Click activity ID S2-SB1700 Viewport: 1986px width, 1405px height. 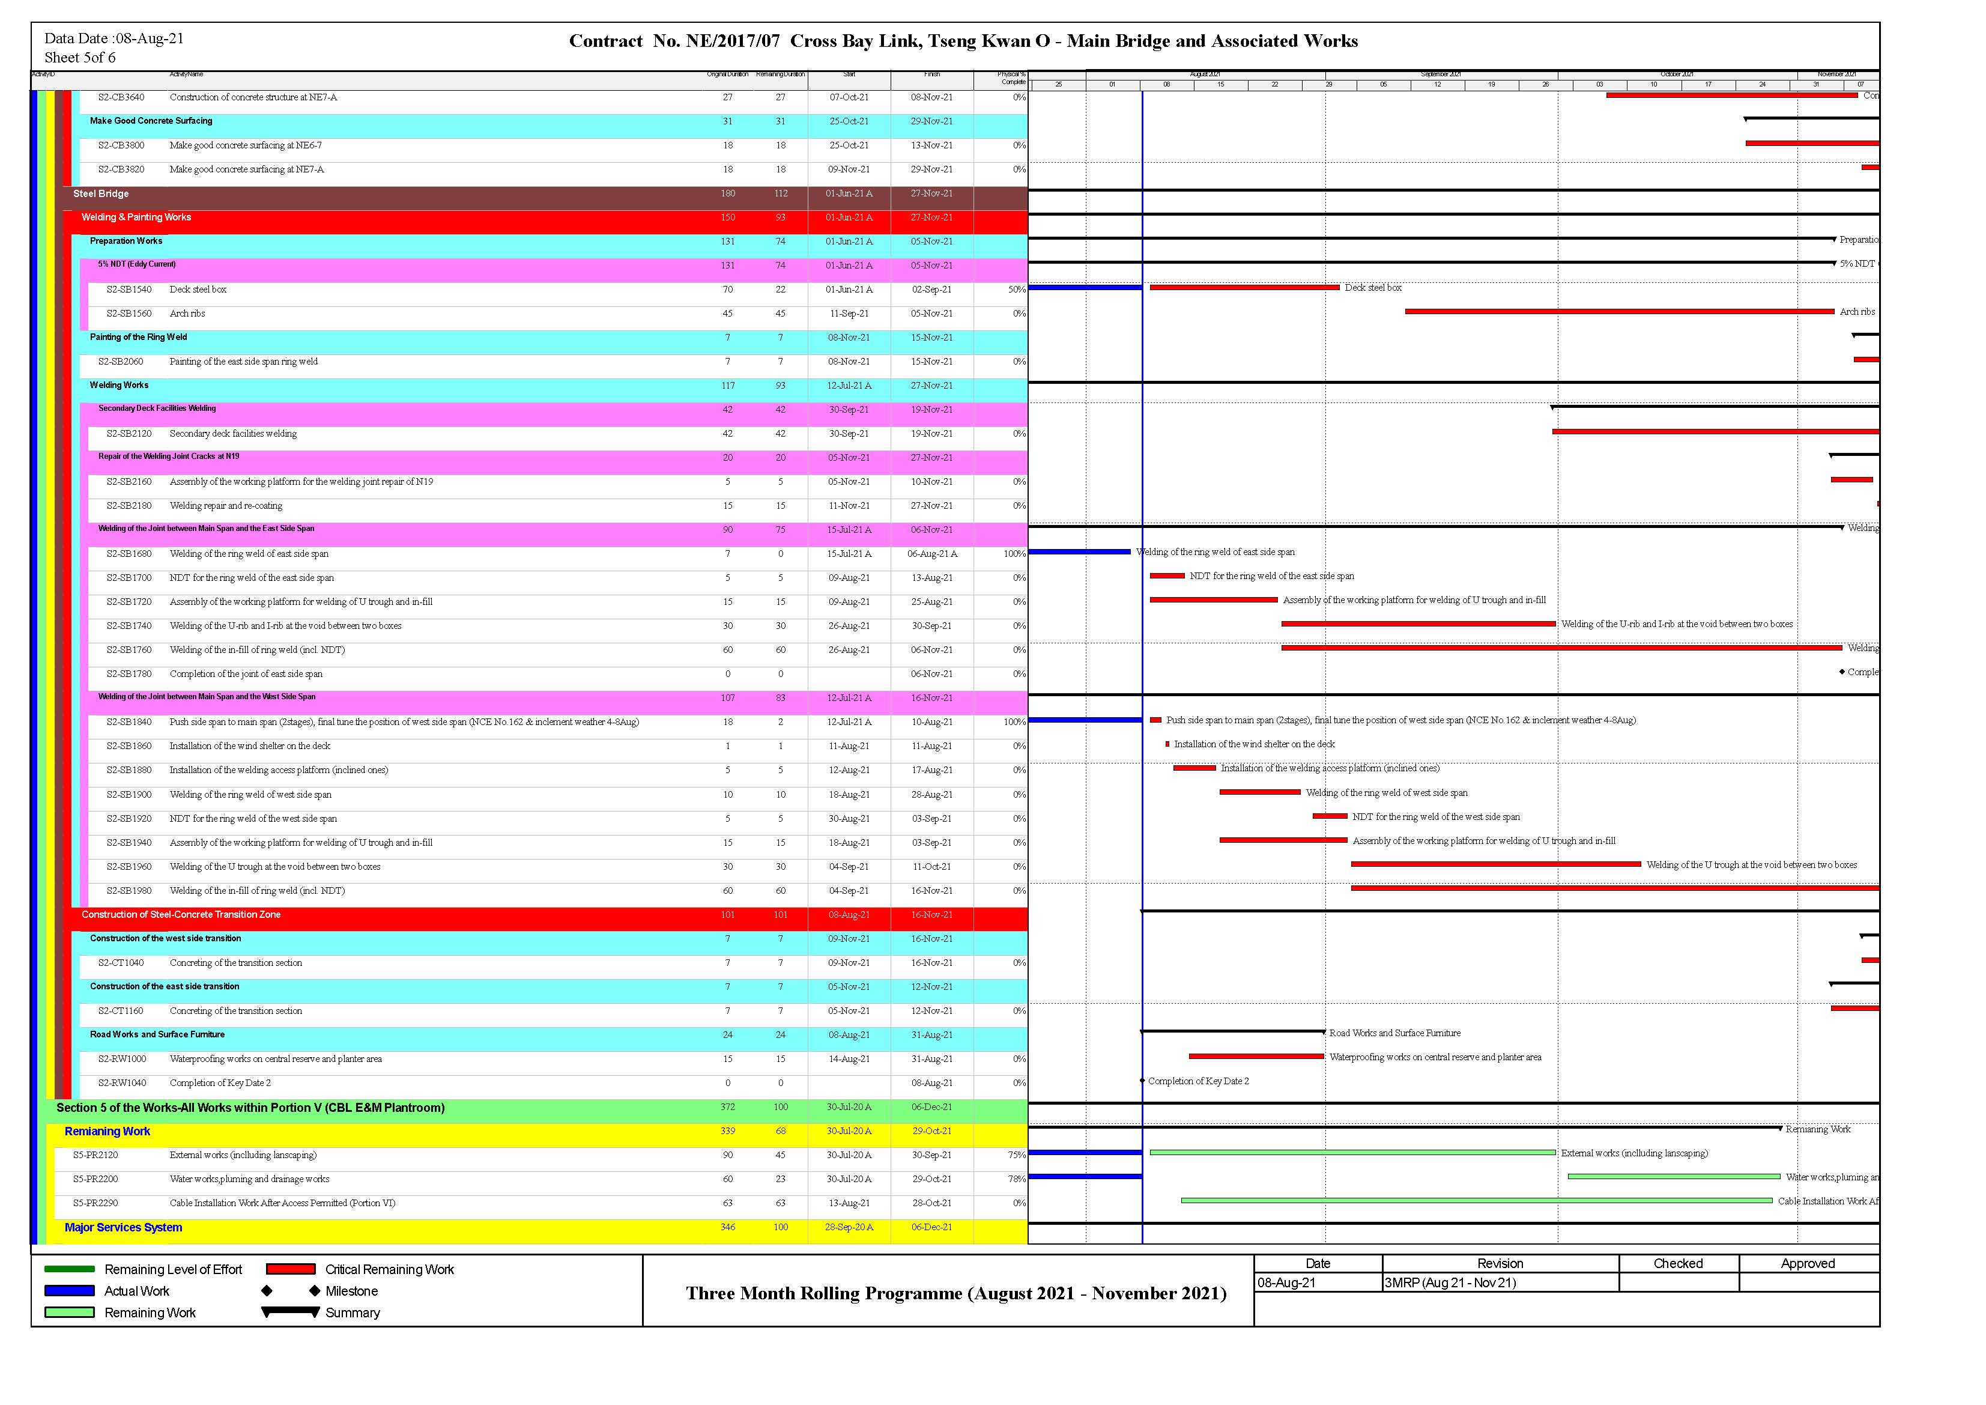tap(129, 578)
